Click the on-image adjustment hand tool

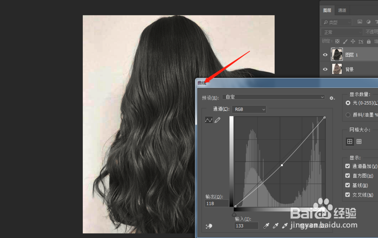coord(209,226)
